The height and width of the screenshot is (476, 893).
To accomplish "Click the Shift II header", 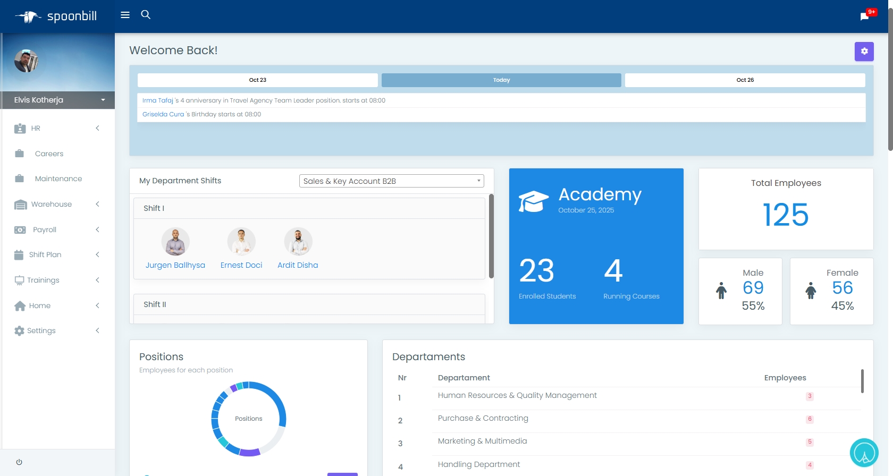I will point(309,304).
